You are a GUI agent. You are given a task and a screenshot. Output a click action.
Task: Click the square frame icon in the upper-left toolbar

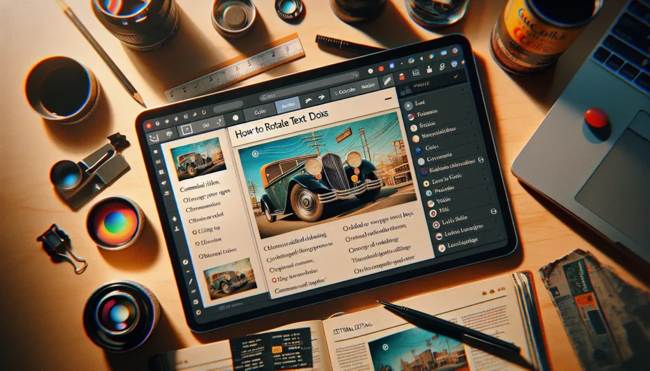tap(186, 130)
